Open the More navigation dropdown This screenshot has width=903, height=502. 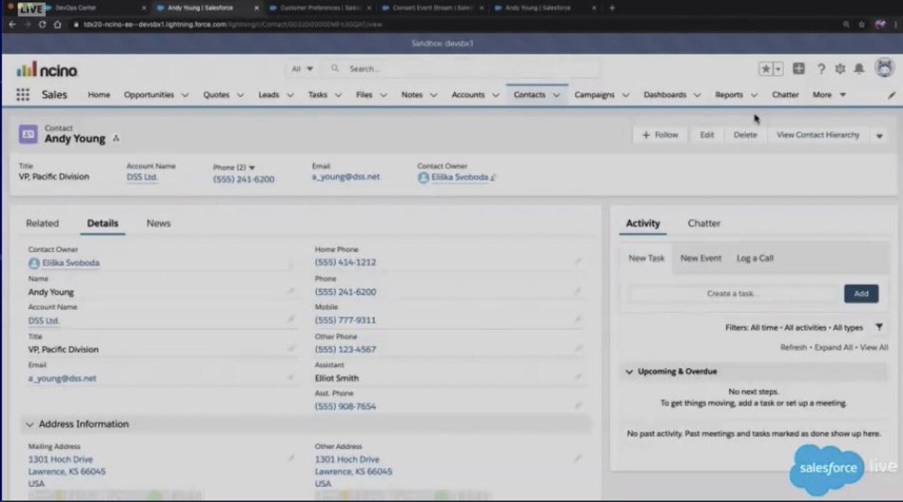pos(829,95)
